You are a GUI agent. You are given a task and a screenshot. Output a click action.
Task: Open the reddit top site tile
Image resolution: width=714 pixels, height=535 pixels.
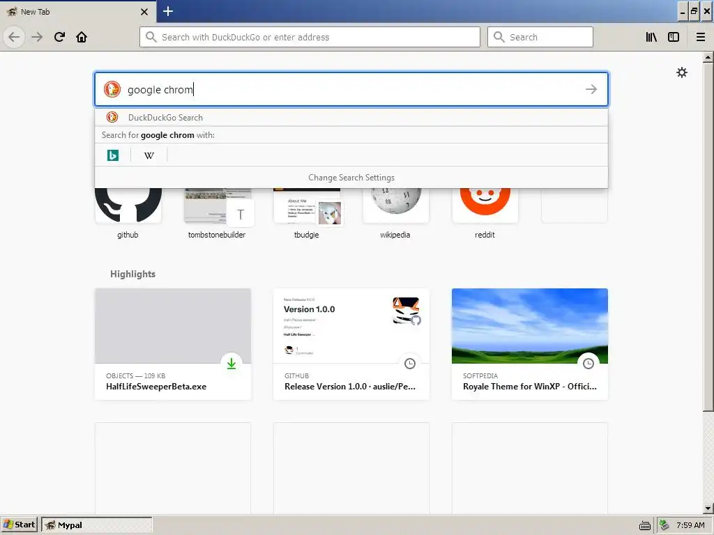(x=485, y=213)
